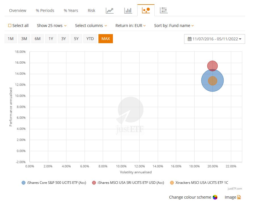Screen dimensions: 259x208
Task: Toggle iShares MSCI USA SRI legend entry
Action: [128, 183]
